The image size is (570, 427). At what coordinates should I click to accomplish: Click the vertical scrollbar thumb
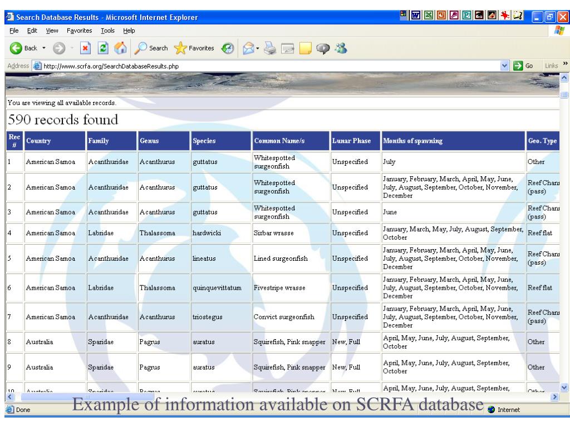pos(564,95)
